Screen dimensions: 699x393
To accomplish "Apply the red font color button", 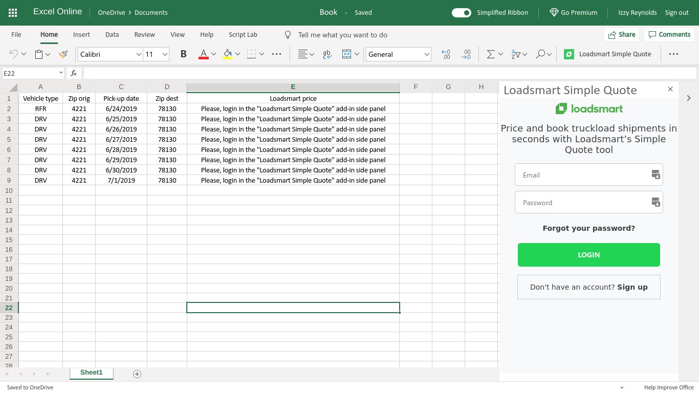I will pyautogui.click(x=203, y=54).
